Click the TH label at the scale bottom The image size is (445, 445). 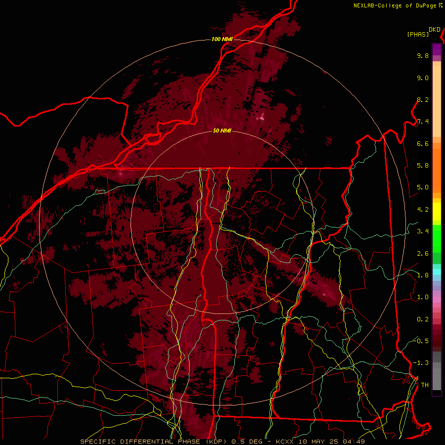tap(425, 385)
